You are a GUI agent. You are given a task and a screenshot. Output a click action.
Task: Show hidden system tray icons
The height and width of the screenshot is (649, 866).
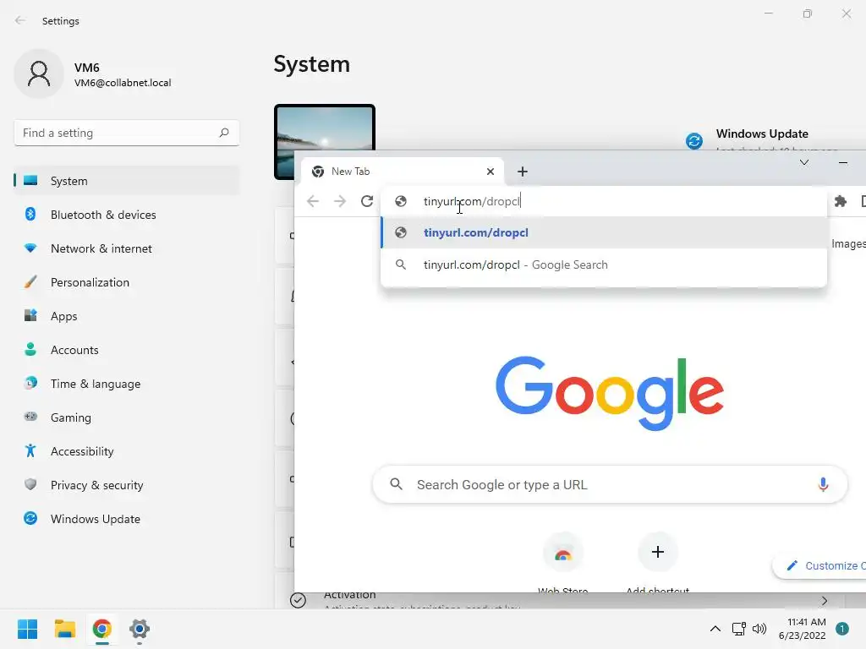pyautogui.click(x=715, y=629)
